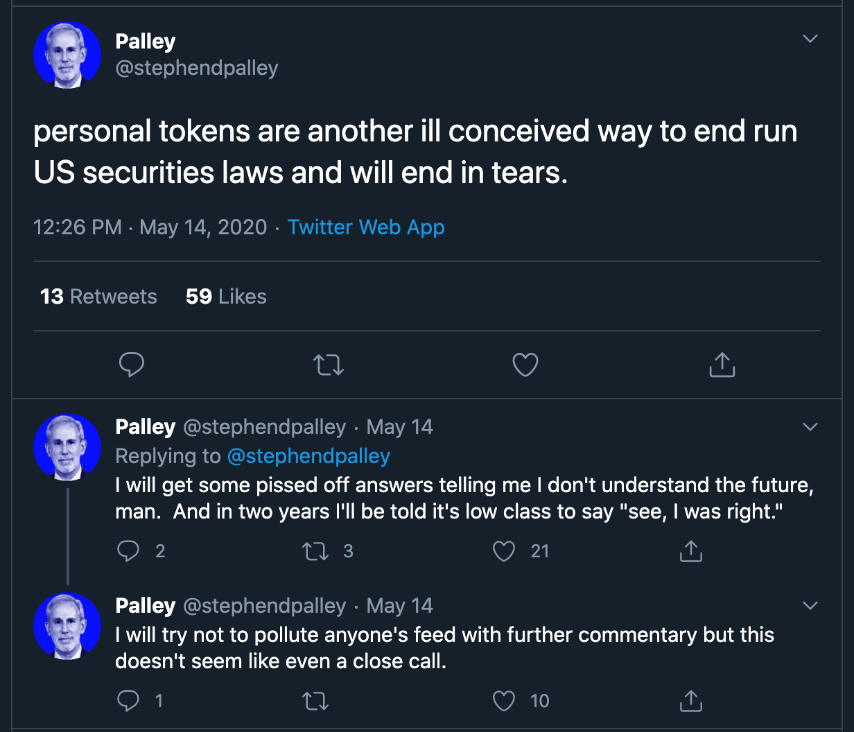
Task: View the list of 13 Retweets
Action: [x=98, y=297]
